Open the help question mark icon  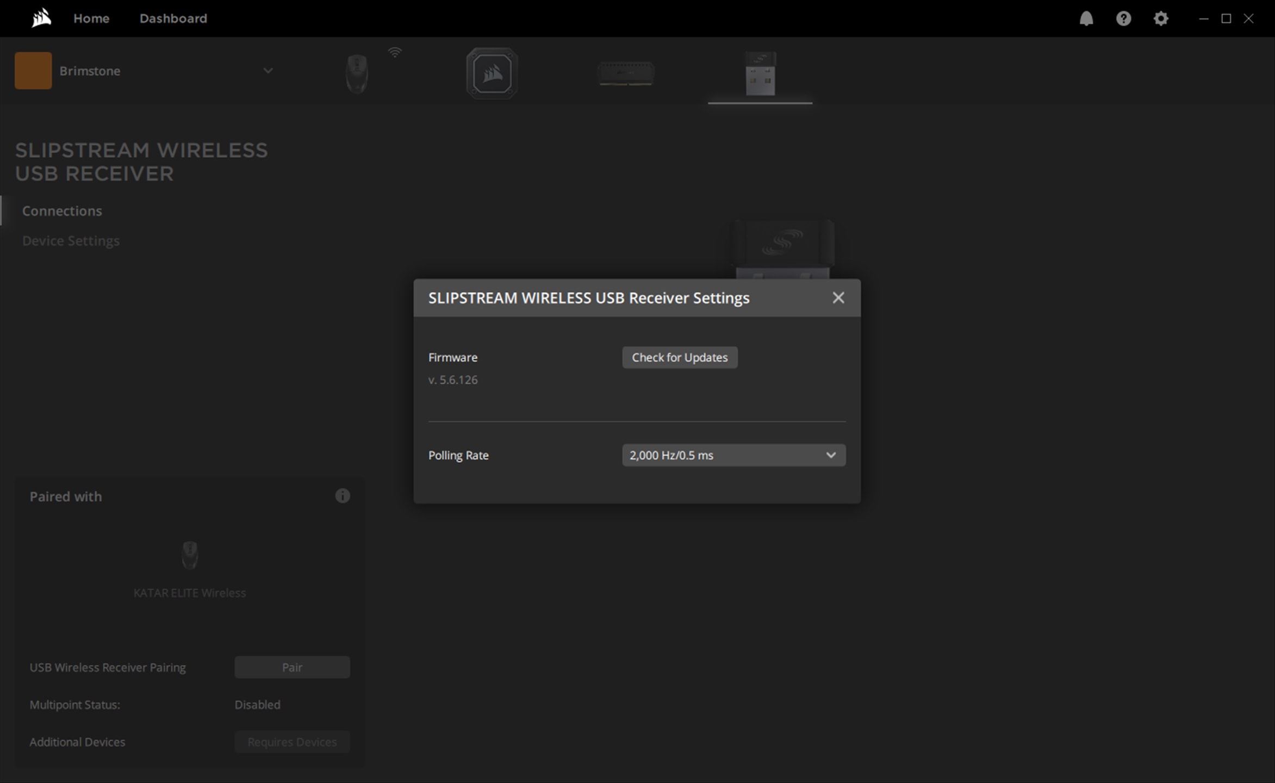1123,18
